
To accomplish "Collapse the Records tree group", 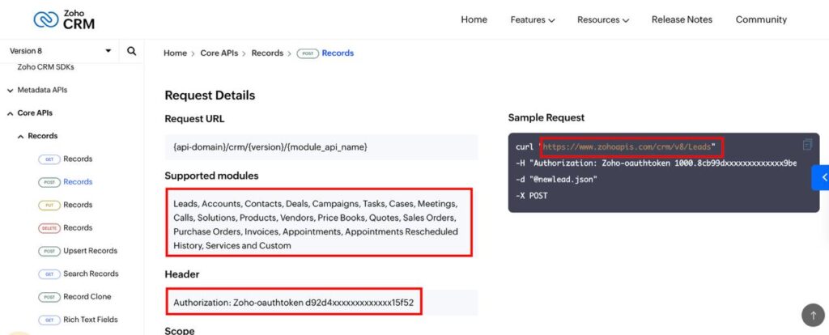I will coord(37,136).
